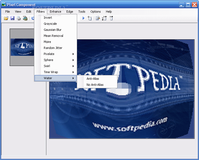
Task: Click the blue play arrow icon
Action: 83,18
